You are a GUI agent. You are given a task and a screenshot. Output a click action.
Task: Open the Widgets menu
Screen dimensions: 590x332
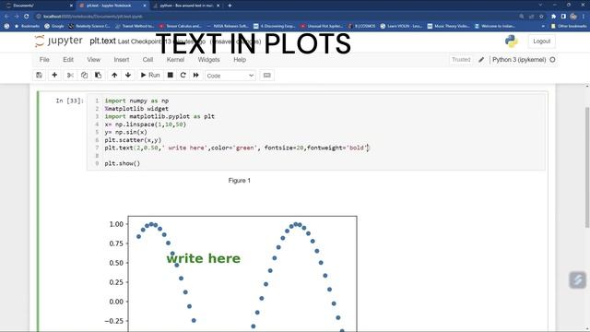[209, 59]
